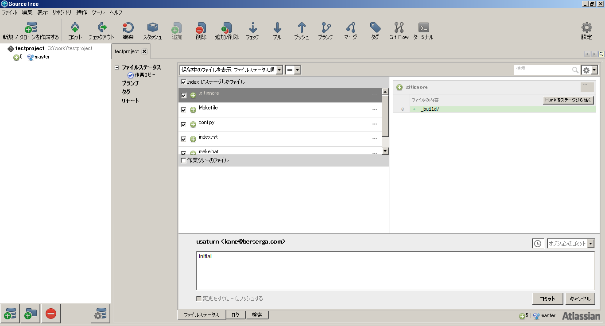Click the キャンセル button
605x326 pixels.
(580, 299)
